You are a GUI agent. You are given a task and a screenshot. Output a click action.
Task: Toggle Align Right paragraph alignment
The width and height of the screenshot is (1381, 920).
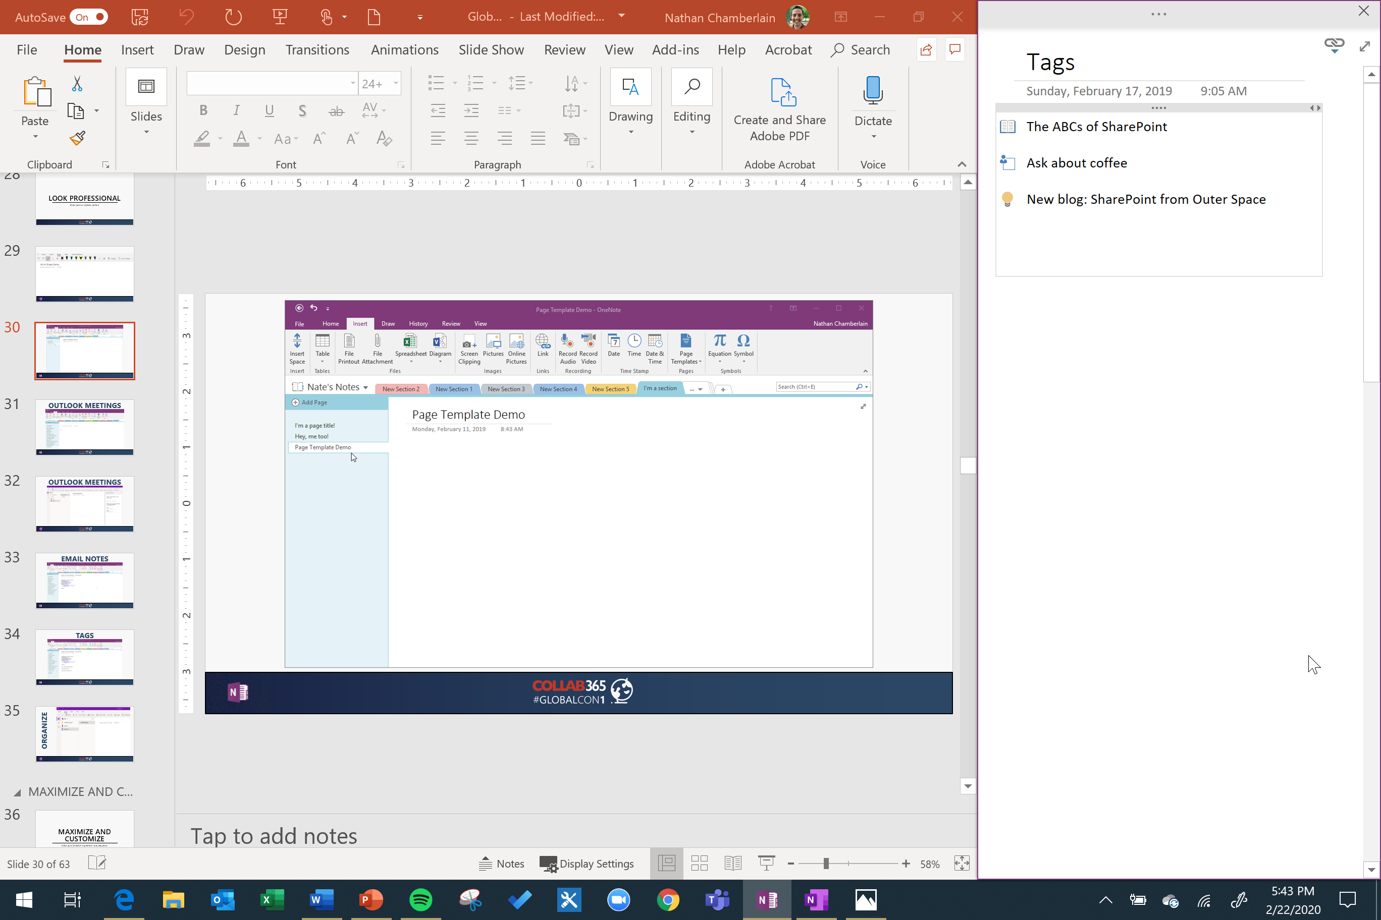click(x=504, y=139)
